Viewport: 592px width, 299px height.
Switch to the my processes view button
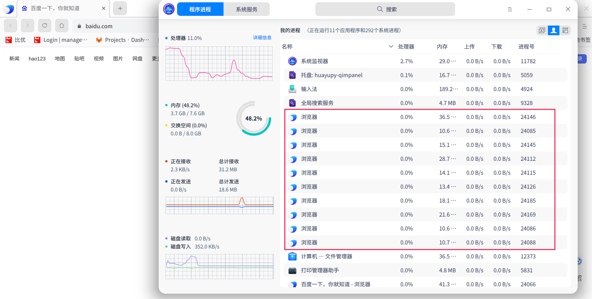tap(554, 30)
